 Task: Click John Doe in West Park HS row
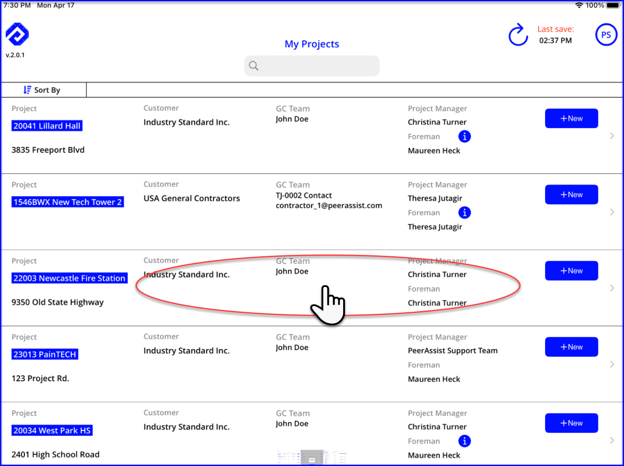[x=292, y=424]
